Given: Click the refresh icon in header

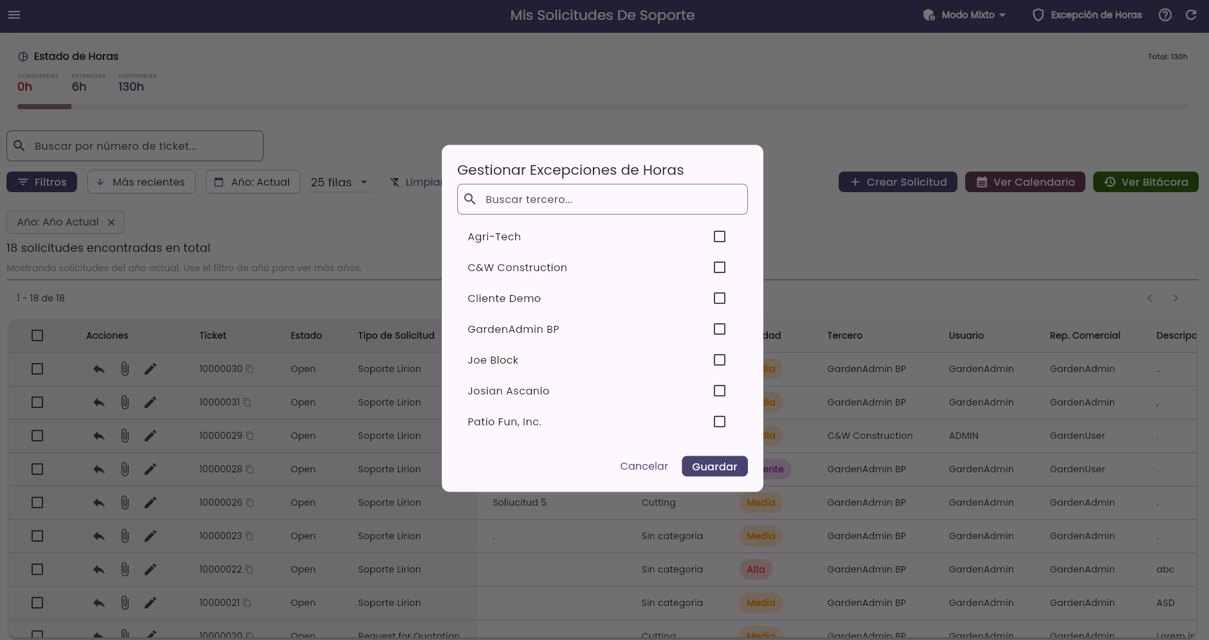Looking at the screenshot, I should (1191, 15).
